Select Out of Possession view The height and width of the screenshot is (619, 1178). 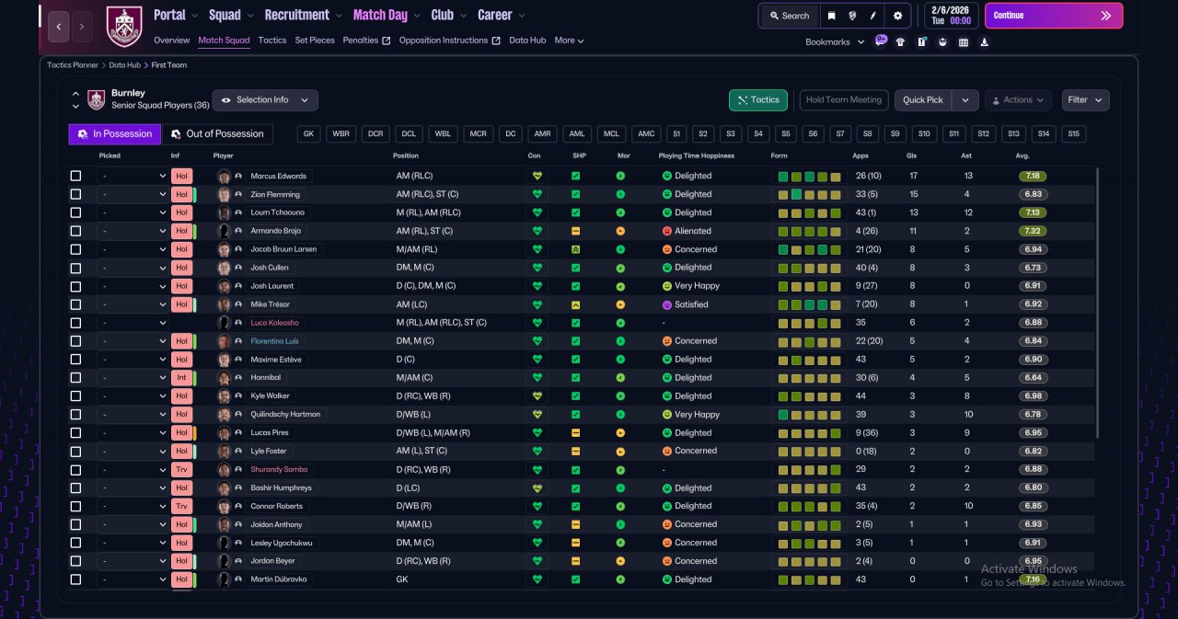[x=218, y=134]
